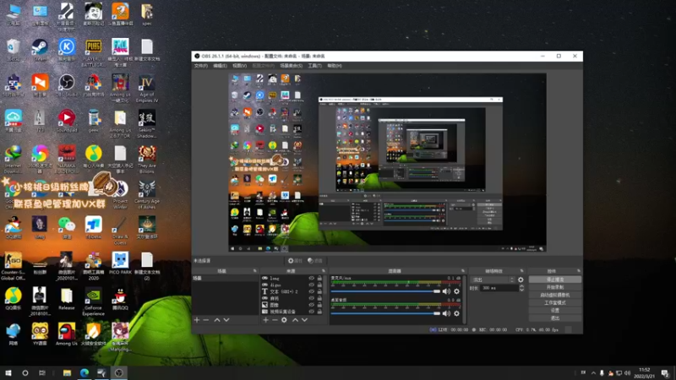Image resolution: width=676 pixels, height=380 pixels.
Task: Click the 开始录制 button
Action: coord(555,287)
